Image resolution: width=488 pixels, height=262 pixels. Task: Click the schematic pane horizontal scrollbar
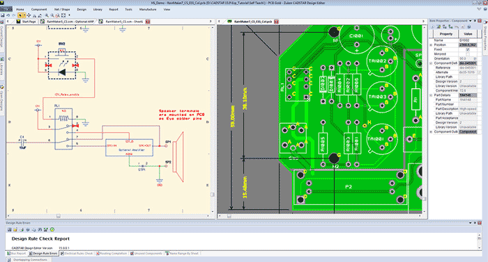109,215
